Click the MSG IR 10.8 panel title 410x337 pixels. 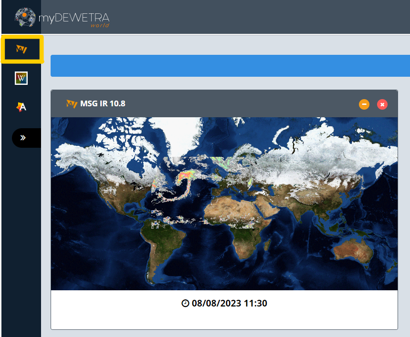tap(103, 103)
